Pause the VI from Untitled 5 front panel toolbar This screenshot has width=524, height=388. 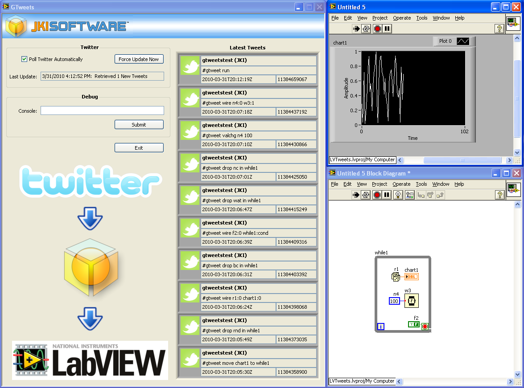pos(387,29)
